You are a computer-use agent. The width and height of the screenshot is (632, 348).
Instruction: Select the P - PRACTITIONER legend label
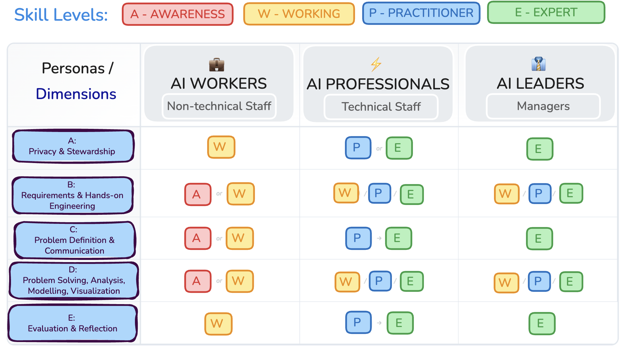click(421, 13)
